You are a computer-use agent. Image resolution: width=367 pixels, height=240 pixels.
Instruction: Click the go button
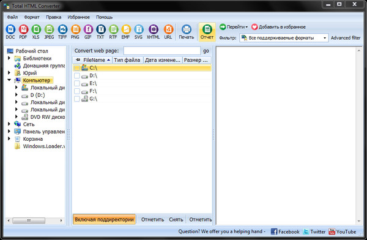tap(206, 51)
